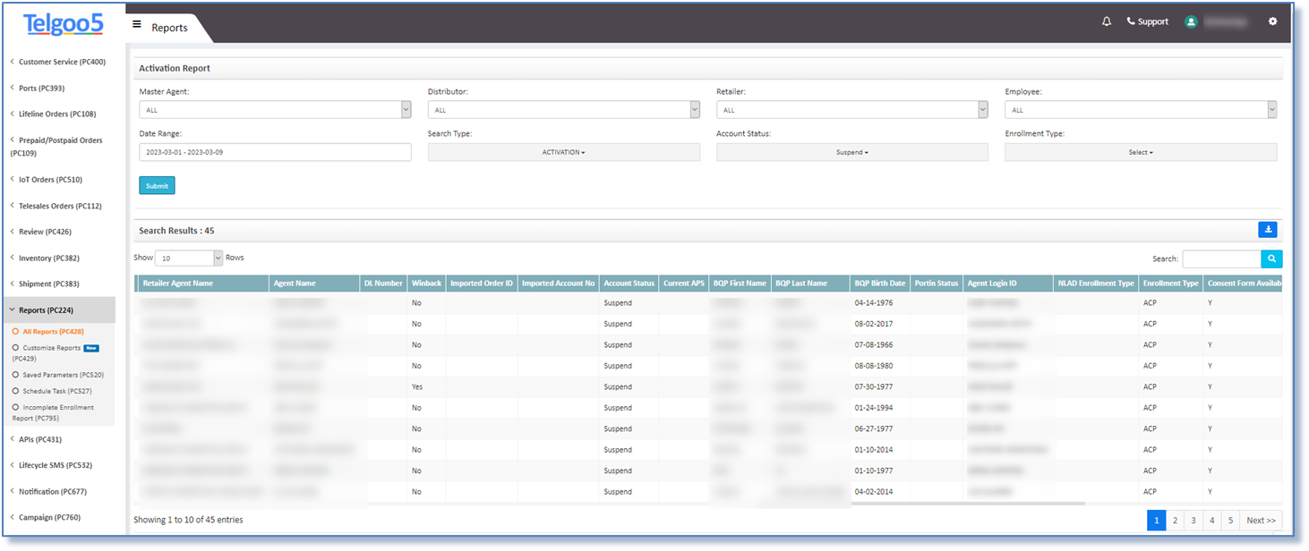Open the Employee dropdown

point(1141,109)
